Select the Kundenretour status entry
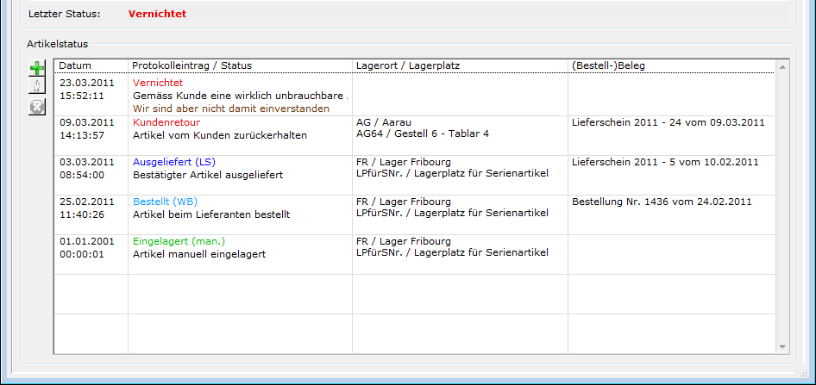816x385 pixels. [166, 122]
